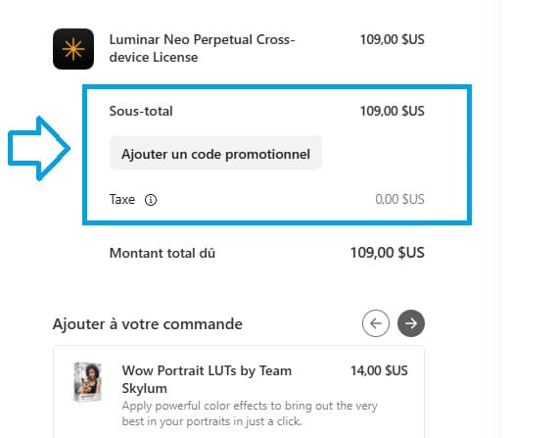This screenshot has height=438, width=559.
Task: Click the Wow Portrait LUTs 14,00 $US price
Action: [x=379, y=370]
